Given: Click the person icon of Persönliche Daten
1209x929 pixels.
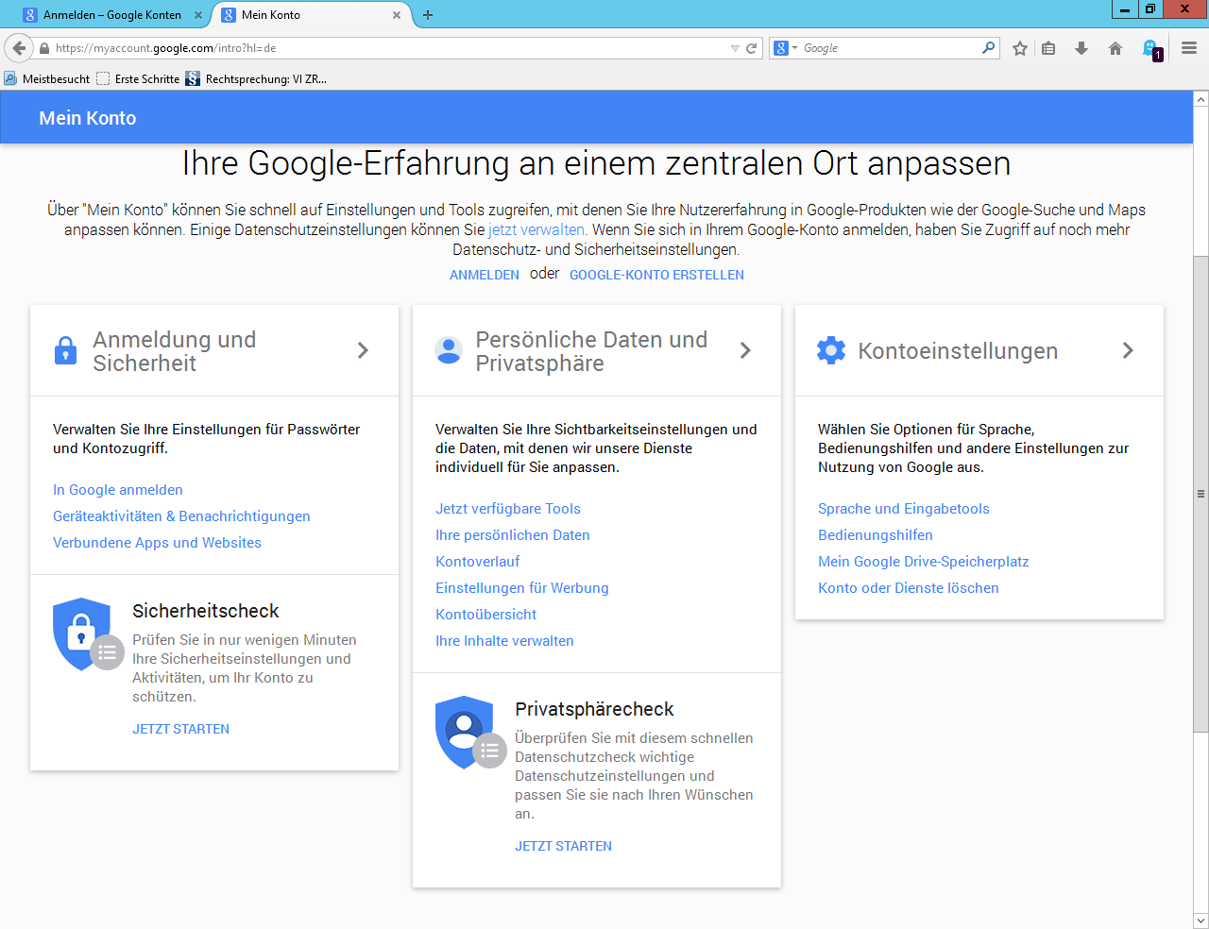Looking at the screenshot, I should click(449, 350).
